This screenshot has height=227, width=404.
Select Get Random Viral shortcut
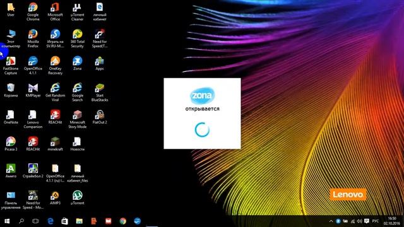pyautogui.click(x=55, y=93)
